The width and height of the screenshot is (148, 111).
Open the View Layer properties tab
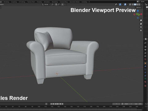click(145, 53)
